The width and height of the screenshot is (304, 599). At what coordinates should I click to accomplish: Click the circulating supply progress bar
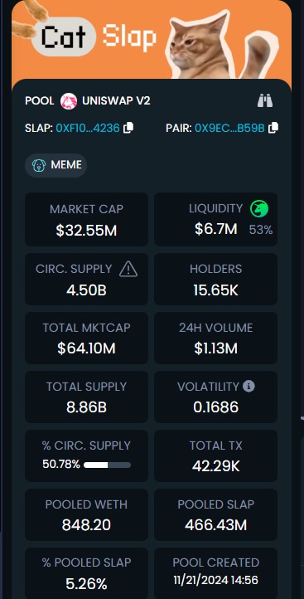tap(107, 465)
